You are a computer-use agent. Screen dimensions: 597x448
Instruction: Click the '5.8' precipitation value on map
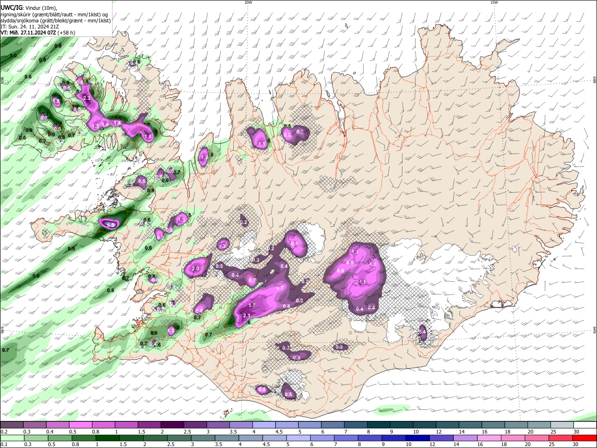click(x=111, y=225)
